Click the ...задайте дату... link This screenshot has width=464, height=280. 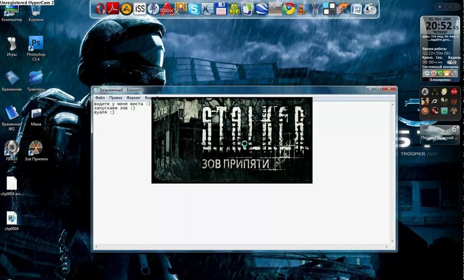[x=440, y=40]
